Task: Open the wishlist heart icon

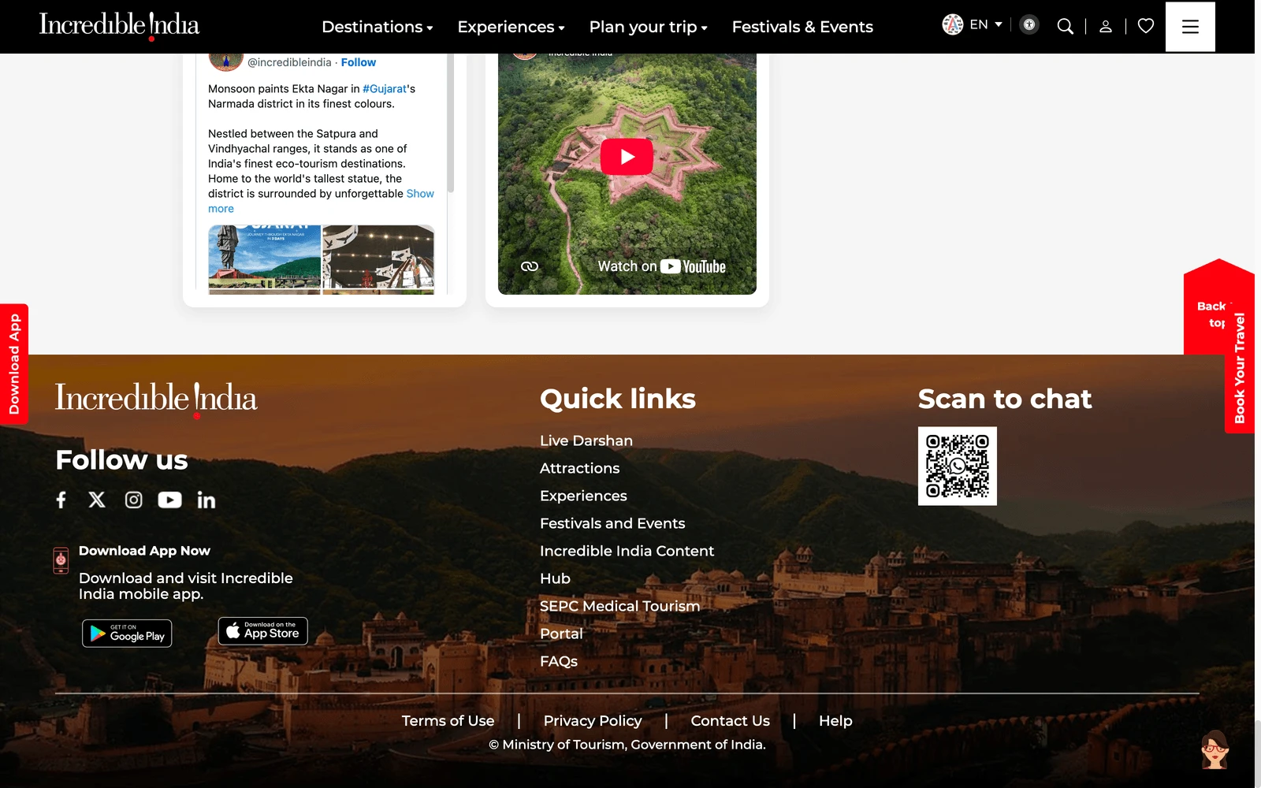Action: pos(1146,26)
